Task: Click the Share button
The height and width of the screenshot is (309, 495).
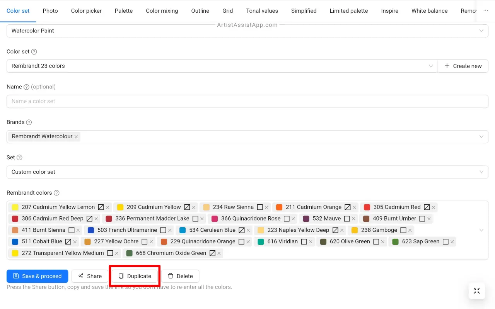Action: (90, 276)
